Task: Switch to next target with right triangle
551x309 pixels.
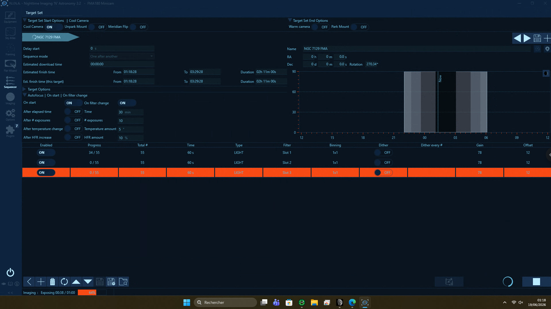Action: (x=527, y=38)
